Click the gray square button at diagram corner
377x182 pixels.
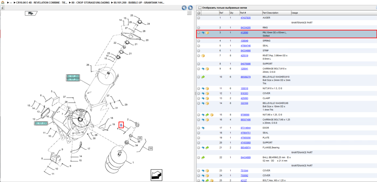point(190,13)
